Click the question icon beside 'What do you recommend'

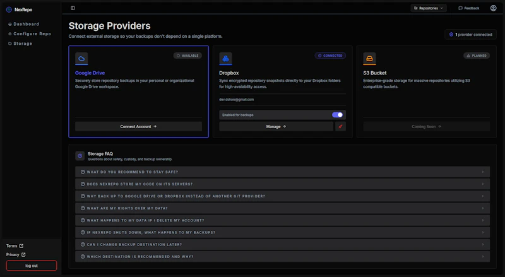(83, 172)
